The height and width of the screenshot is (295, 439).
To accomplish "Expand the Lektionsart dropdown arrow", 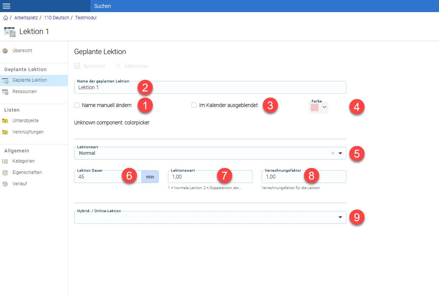I will click(340, 153).
